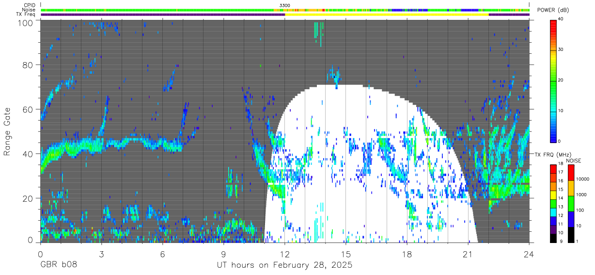Click the 1000 label in NOISE legend
The image size is (595, 275).
coord(581,194)
